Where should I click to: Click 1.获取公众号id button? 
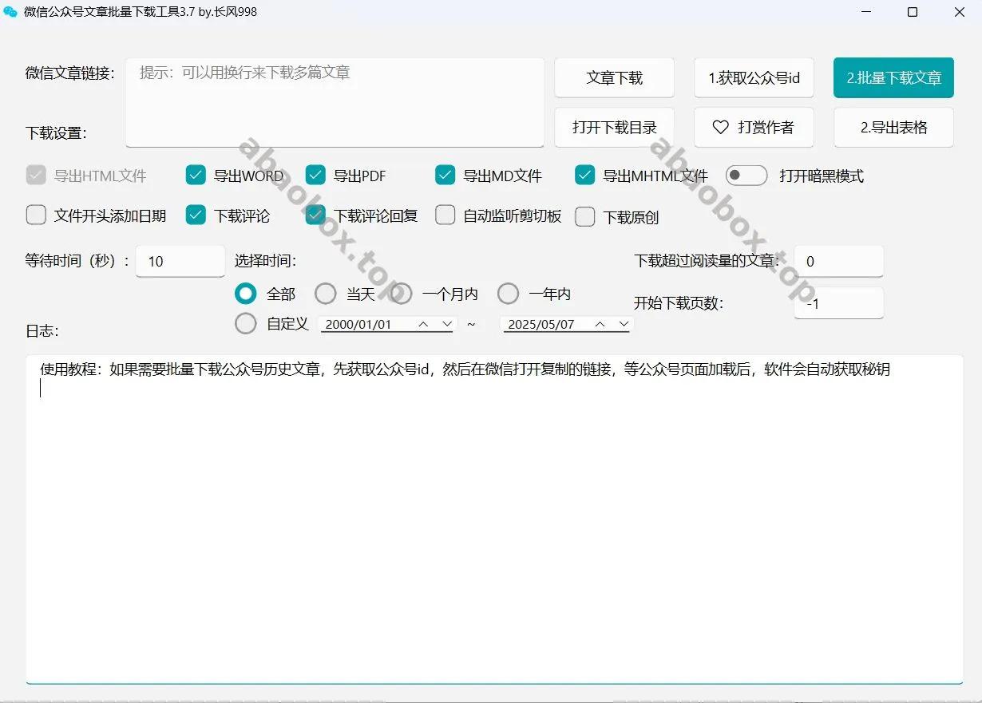click(x=754, y=78)
